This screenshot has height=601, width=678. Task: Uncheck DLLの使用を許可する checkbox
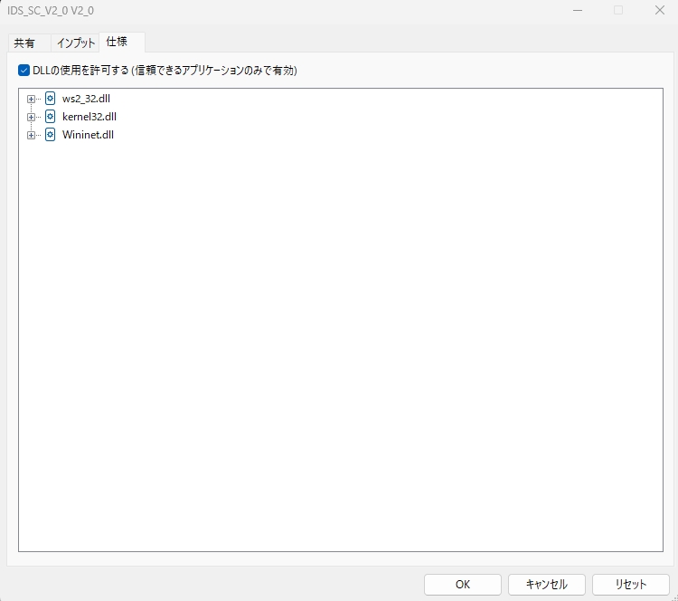pos(24,70)
